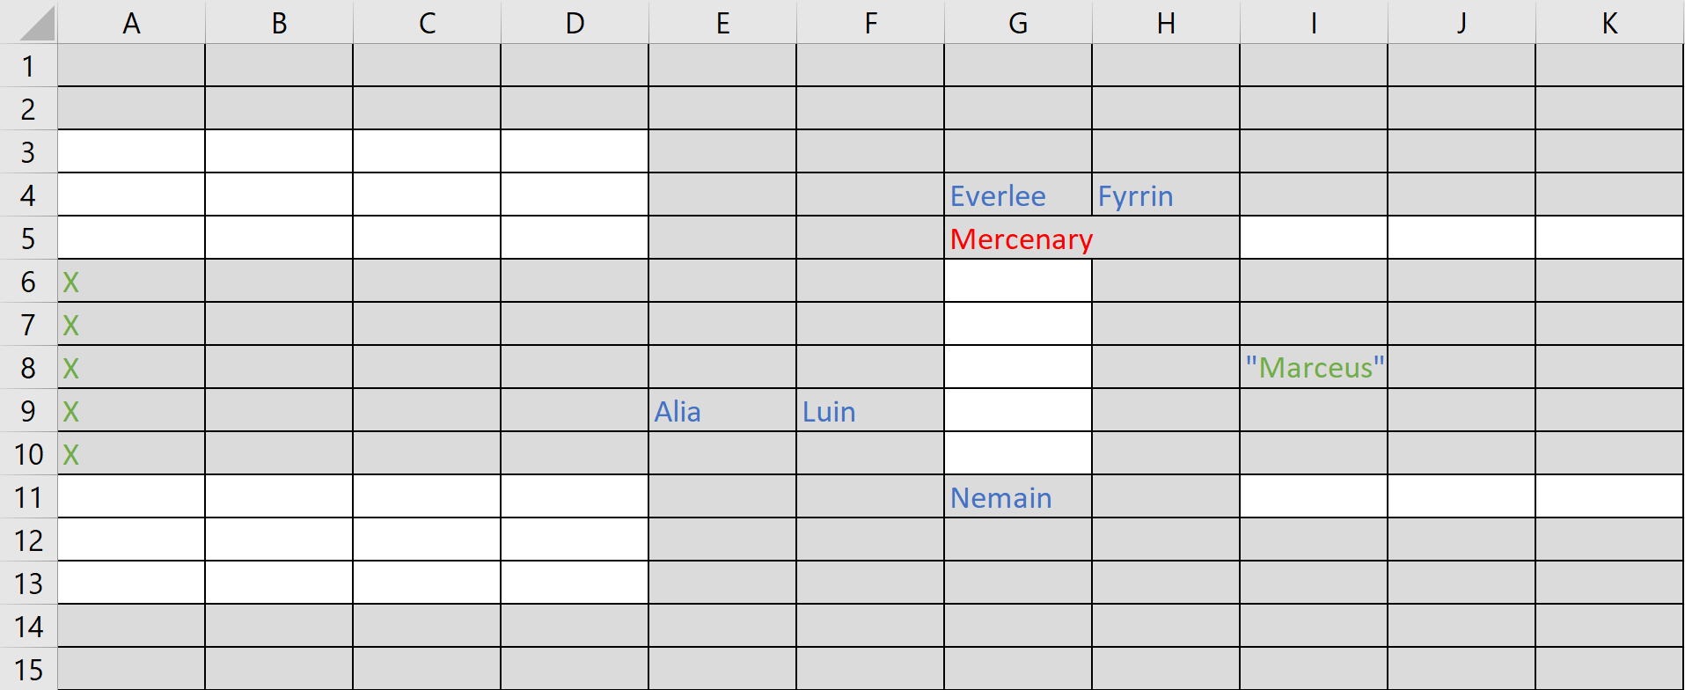Select row 11 header
The image size is (1685, 690).
click(x=28, y=497)
